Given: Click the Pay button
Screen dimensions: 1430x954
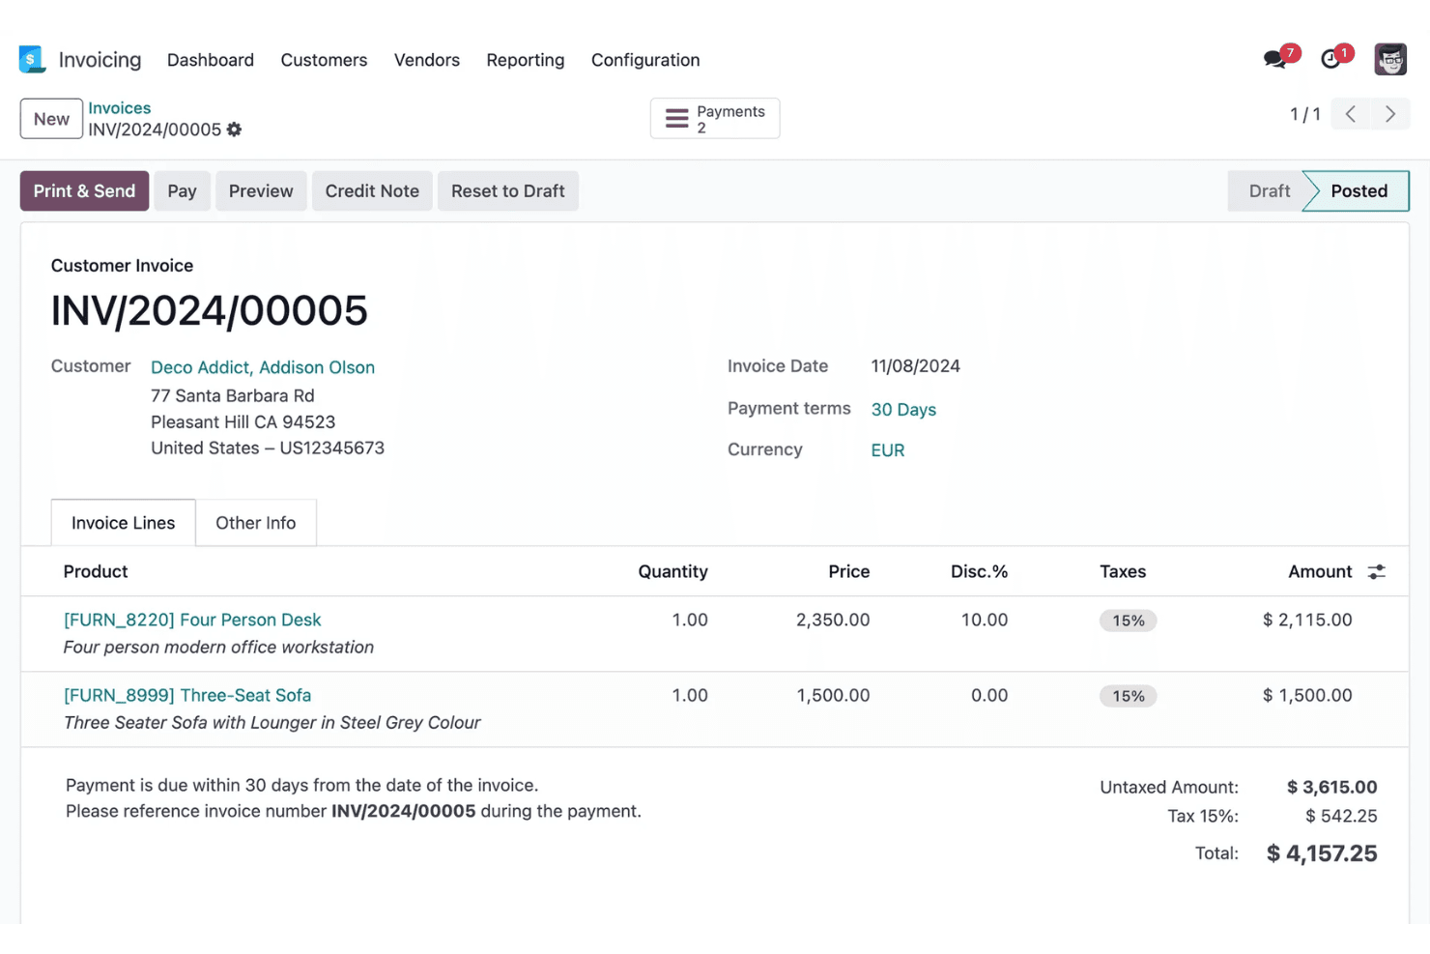Looking at the screenshot, I should coord(182,191).
